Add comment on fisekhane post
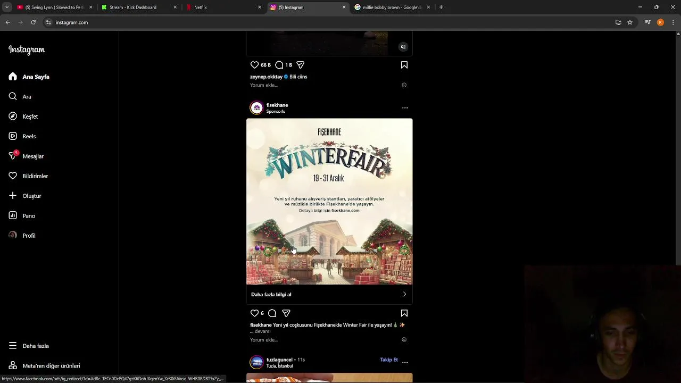This screenshot has height=383, width=681. point(264,340)
